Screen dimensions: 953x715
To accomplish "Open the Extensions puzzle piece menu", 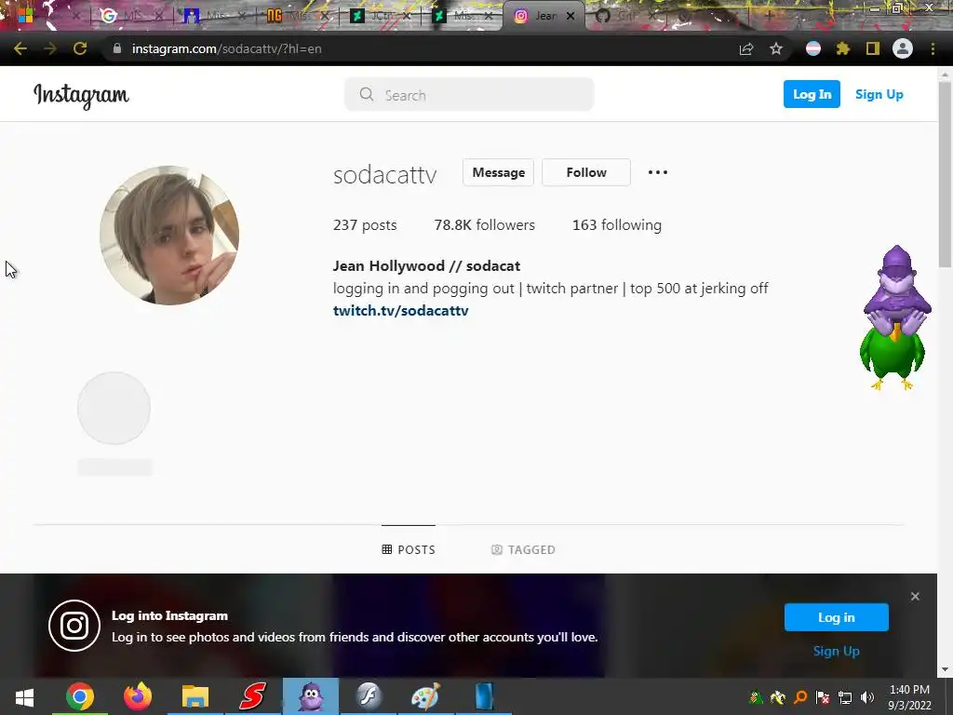I will coord(842,48).
